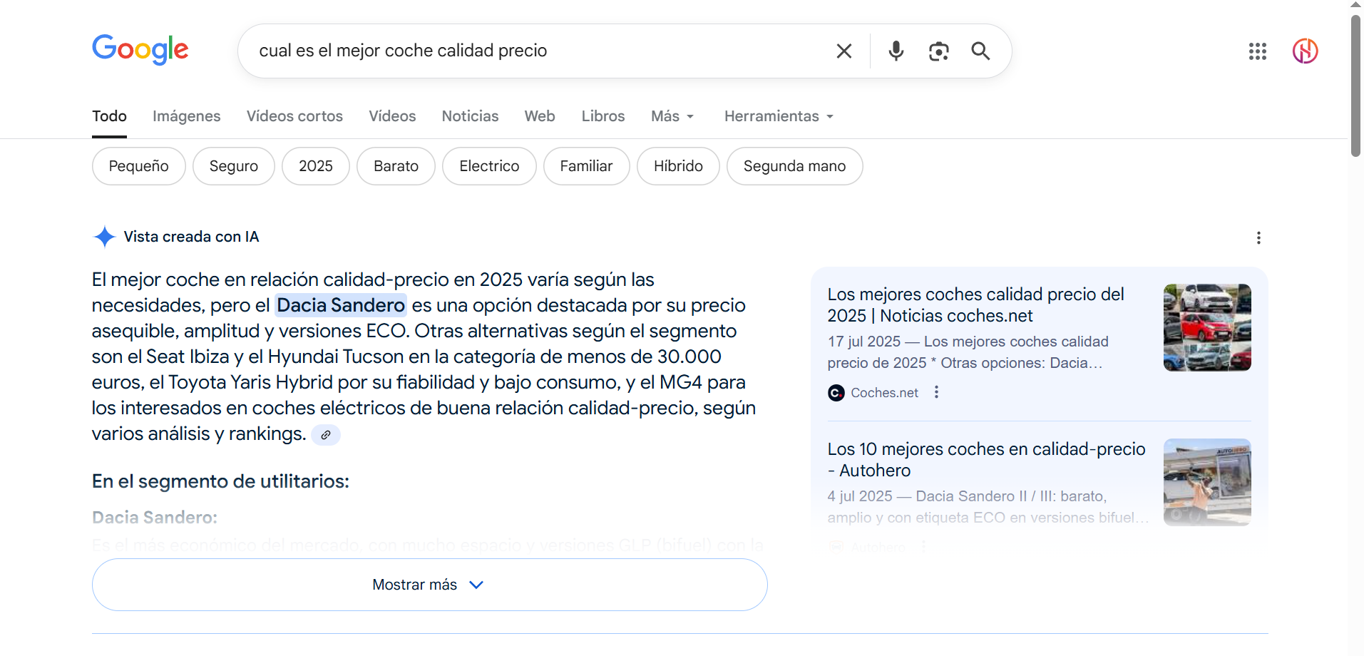
Task: Select the Segunda mano filter
Action: (794, 165)
